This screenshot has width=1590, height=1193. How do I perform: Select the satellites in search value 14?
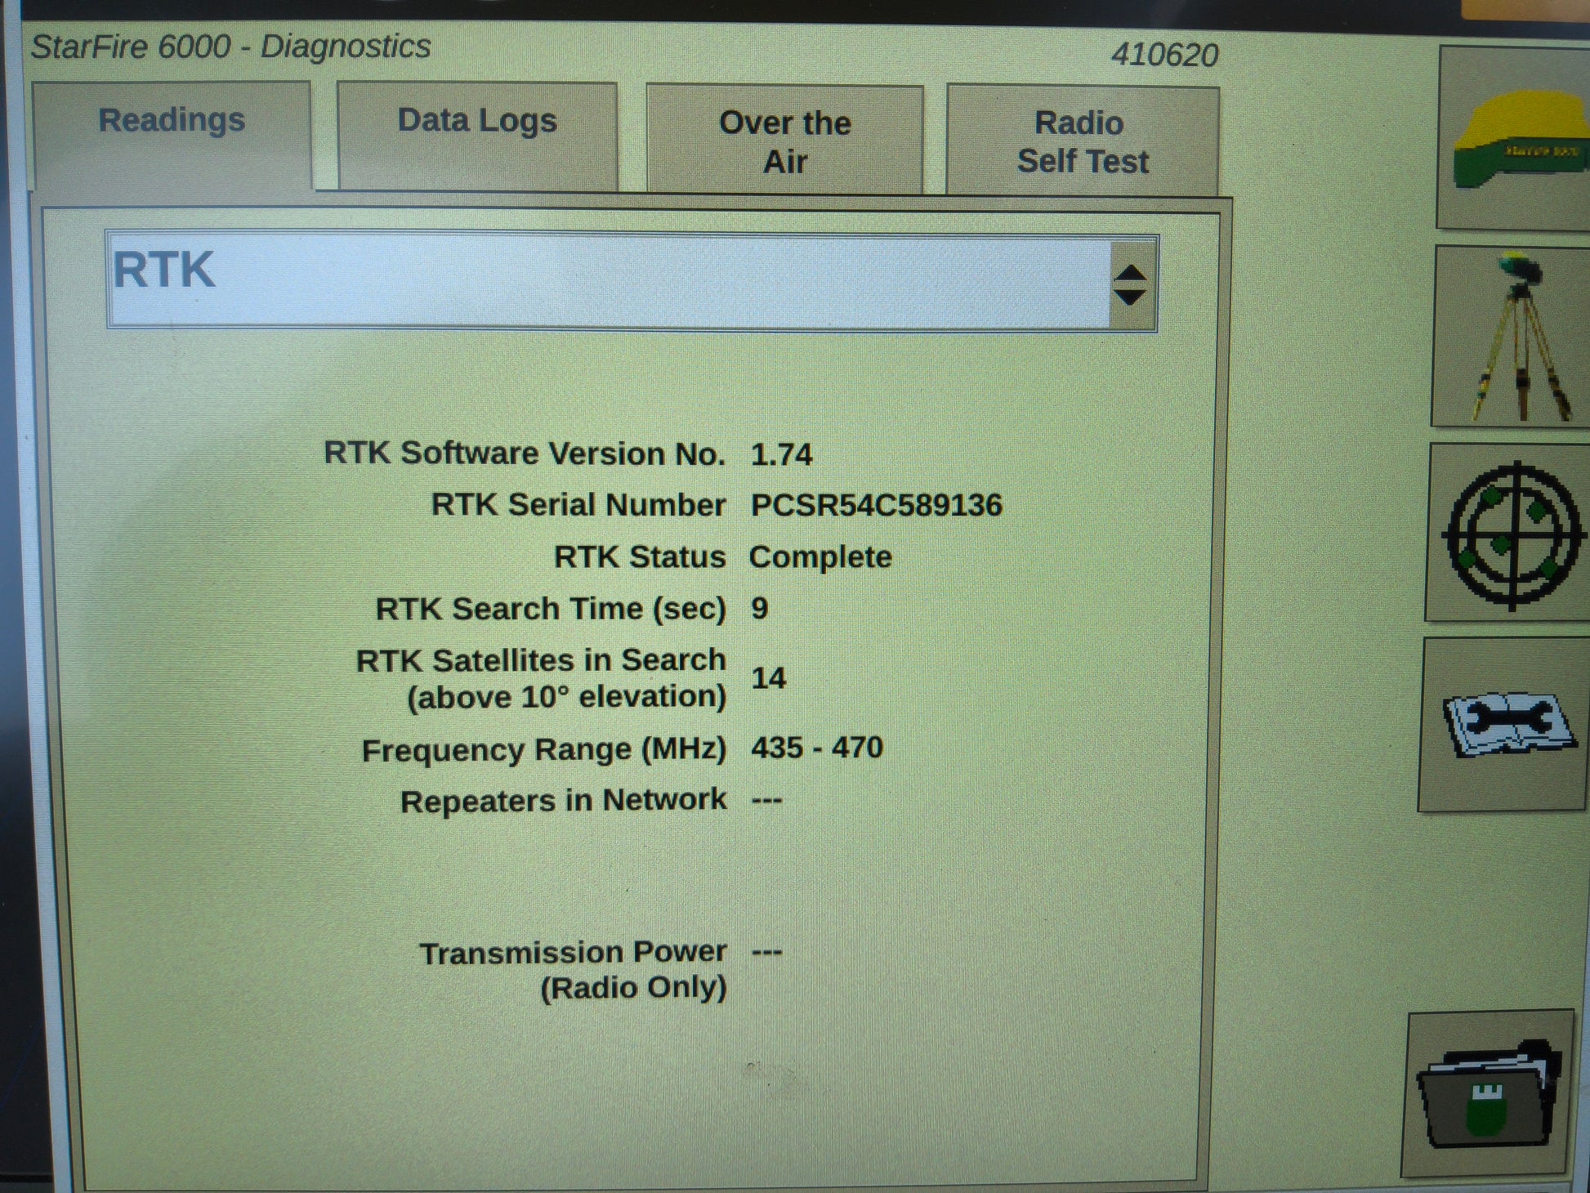768,678
